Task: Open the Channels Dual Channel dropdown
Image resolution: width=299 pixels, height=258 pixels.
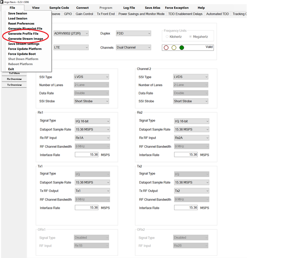Action: coord(133,47)
